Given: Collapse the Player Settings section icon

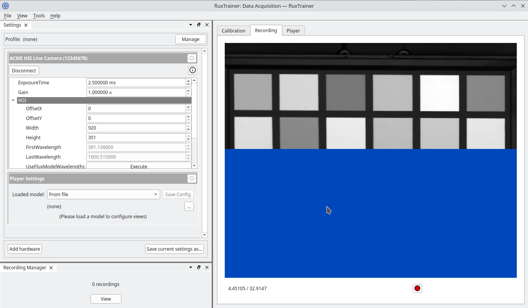Looking at the screenshot, I should click(x=192, y=178).
